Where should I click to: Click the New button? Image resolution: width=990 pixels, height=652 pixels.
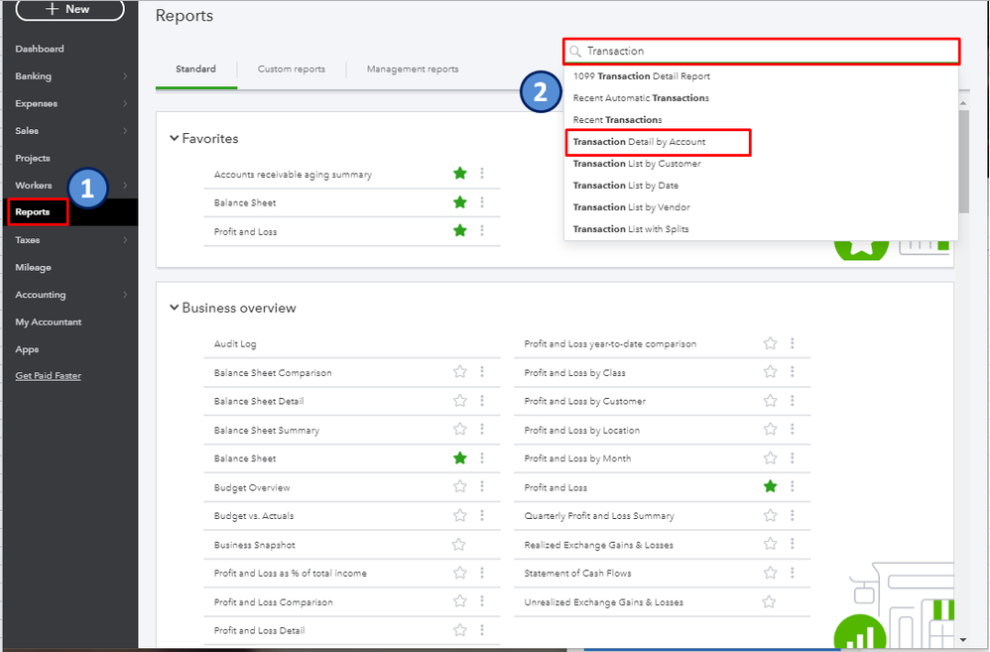coord(69,10)
